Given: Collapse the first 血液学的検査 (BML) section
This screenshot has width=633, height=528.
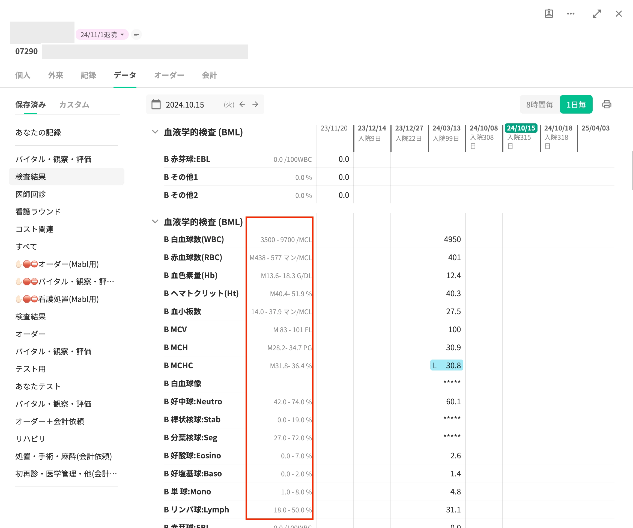Looking at the screenshot, I should [x=155, y=132].
